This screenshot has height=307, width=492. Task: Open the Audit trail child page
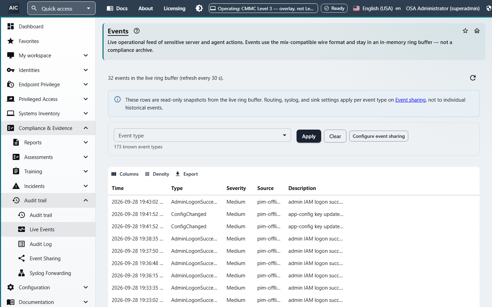coord(48,215)
